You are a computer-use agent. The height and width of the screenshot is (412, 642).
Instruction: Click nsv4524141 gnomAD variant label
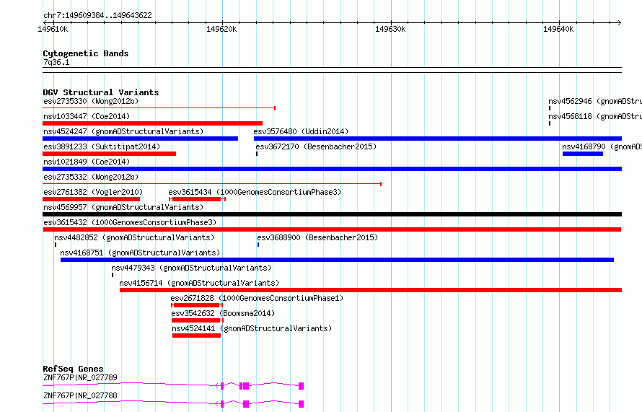tap(252, 328)
